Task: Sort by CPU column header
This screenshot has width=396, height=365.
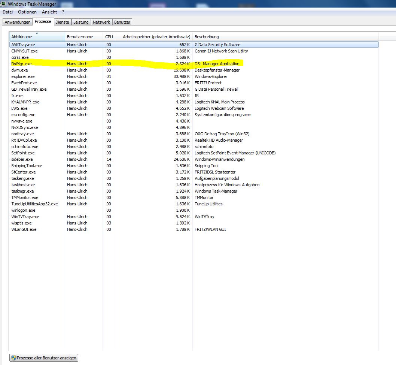Action: click(109, 37)
